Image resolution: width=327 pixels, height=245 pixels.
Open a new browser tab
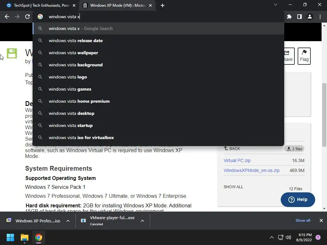(163, 5)
